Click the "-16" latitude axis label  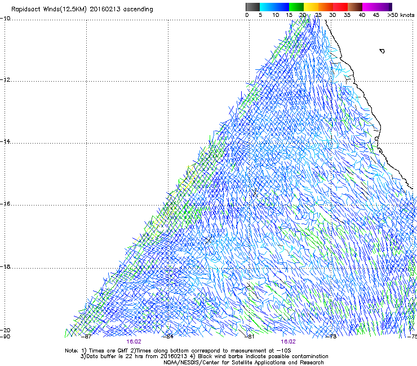coord(5,204)
